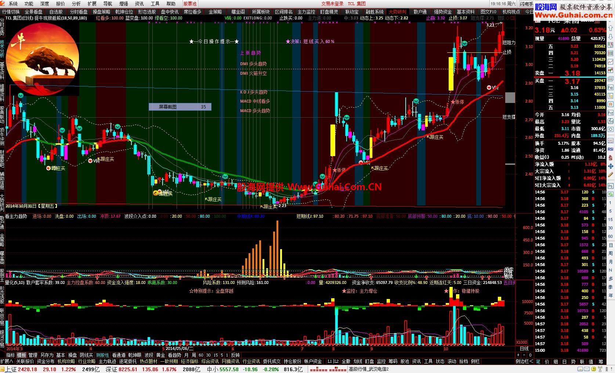Click the O circle icon in right strip
This screenshot has height=373, width=615.
click(611, 129)
